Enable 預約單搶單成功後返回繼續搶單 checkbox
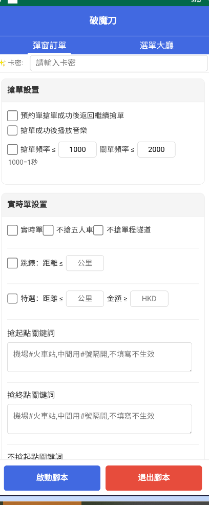This screenshot has width=209, height=505. coord(12,115)
